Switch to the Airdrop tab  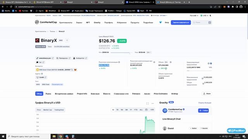[x=174, y=93]
